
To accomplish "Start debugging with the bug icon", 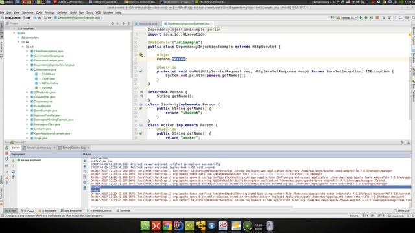I will (366, 17).
